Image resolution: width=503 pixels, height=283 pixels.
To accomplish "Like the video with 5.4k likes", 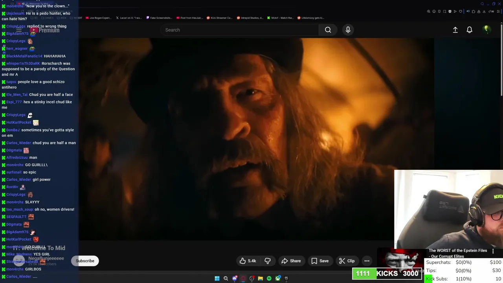I will coord(248,261).
